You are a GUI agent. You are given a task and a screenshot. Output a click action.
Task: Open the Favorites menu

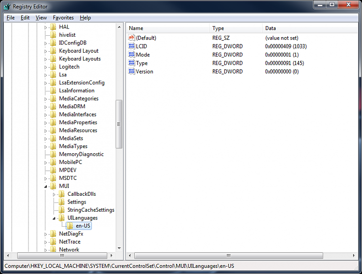[x=63, y=17]
